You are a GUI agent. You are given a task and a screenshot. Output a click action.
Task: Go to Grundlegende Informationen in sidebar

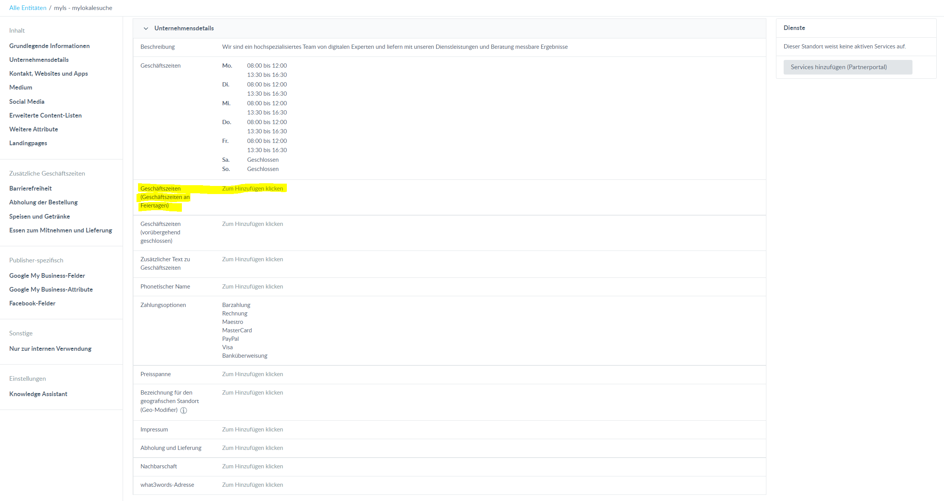(x=49, y=46)
